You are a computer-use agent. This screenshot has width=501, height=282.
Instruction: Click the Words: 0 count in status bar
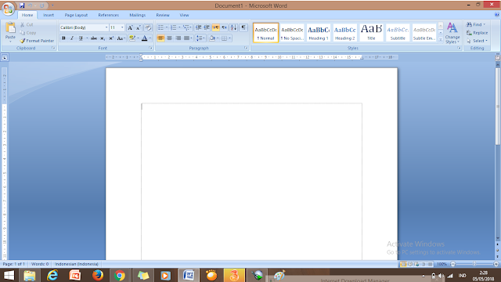[40, 264]
